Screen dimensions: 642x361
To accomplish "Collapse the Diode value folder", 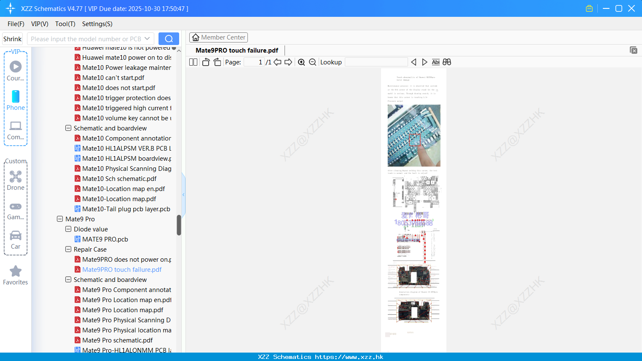I will pyautogui.click(x=68, y=229).
